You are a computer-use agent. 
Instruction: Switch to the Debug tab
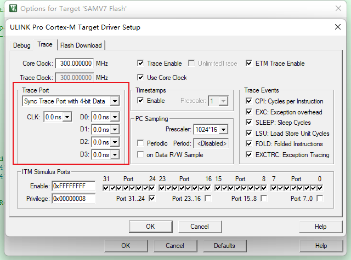[x=22, y=45]
